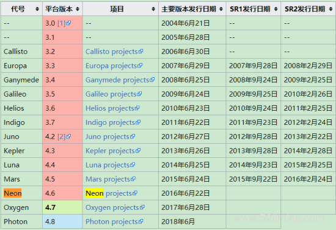This screenshot has height=230, width=336.
Task: Click the 项目 column header text
Action: click(117, 9)
